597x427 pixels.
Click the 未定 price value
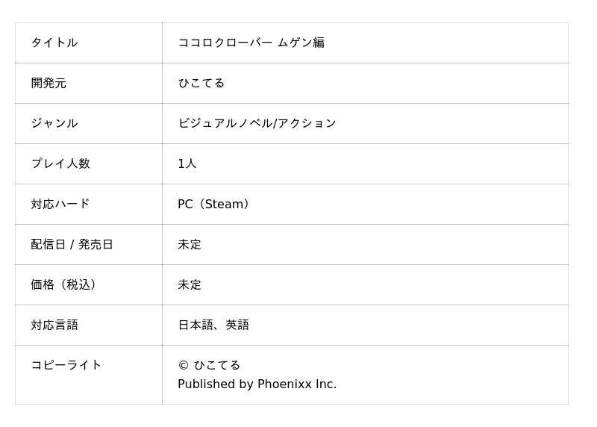190,284
